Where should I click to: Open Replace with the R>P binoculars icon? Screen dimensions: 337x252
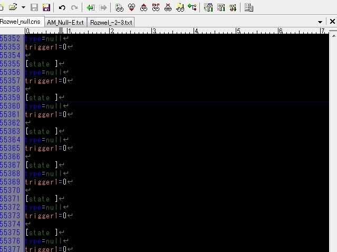coord(156,7)
